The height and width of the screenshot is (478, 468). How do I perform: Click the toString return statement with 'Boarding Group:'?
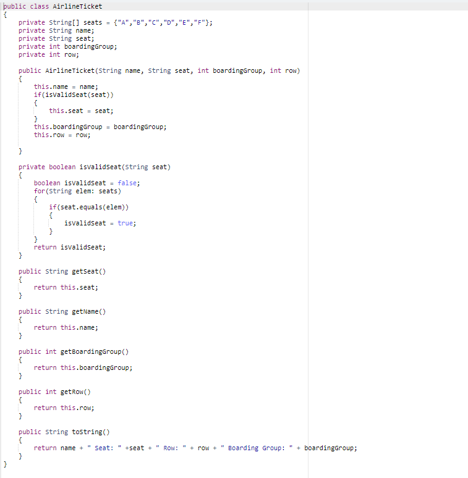(x=195, y=448)
